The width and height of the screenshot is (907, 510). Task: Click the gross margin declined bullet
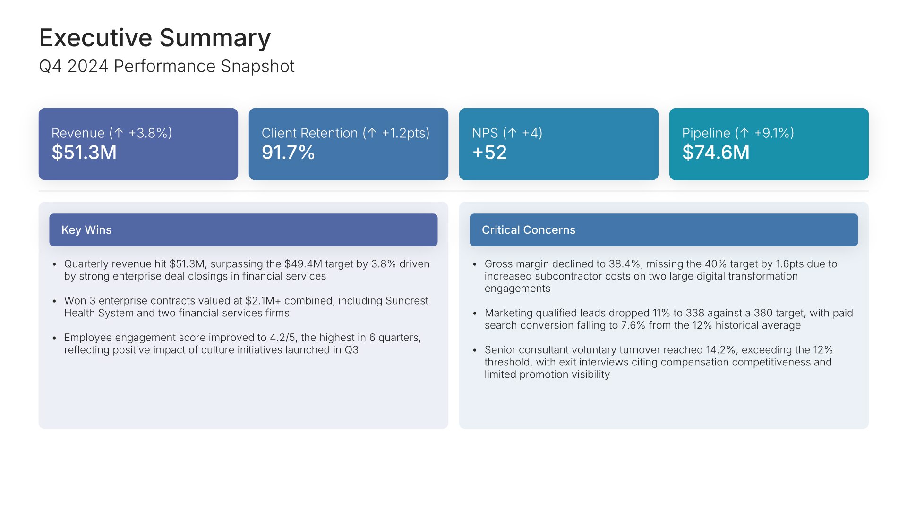coord(660,276)
